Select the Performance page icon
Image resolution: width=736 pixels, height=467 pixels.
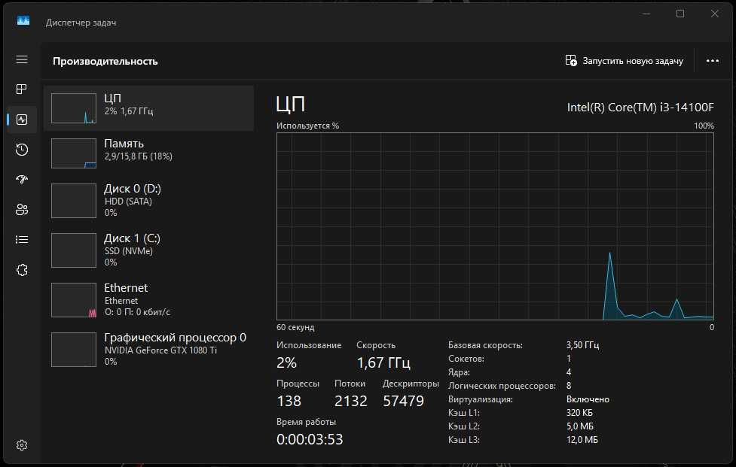click(x=22, y=120)
